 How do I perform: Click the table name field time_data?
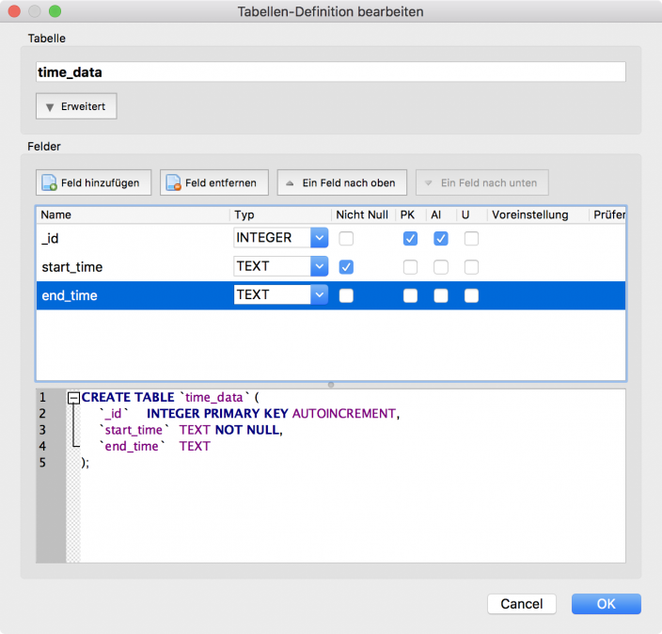pos(330,72)
